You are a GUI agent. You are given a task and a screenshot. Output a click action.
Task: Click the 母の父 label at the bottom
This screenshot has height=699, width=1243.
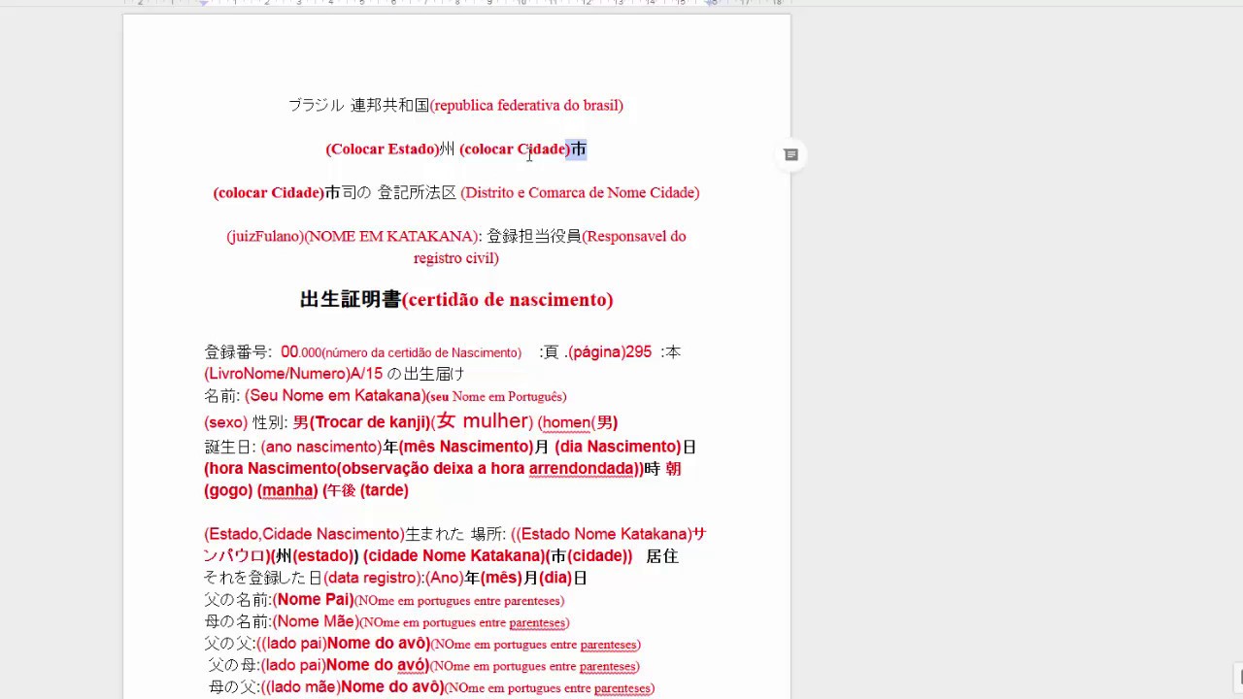click(x=233, y=687)
